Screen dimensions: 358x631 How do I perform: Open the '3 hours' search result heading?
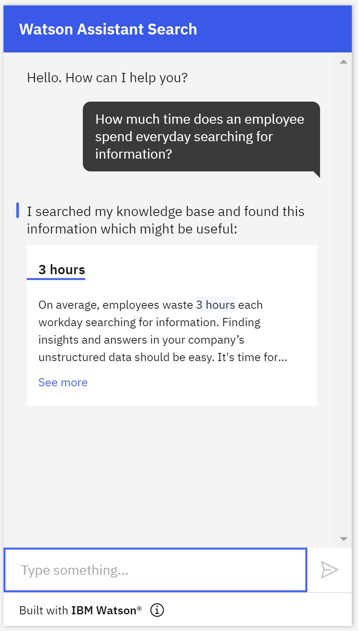[x=62, y=269]
